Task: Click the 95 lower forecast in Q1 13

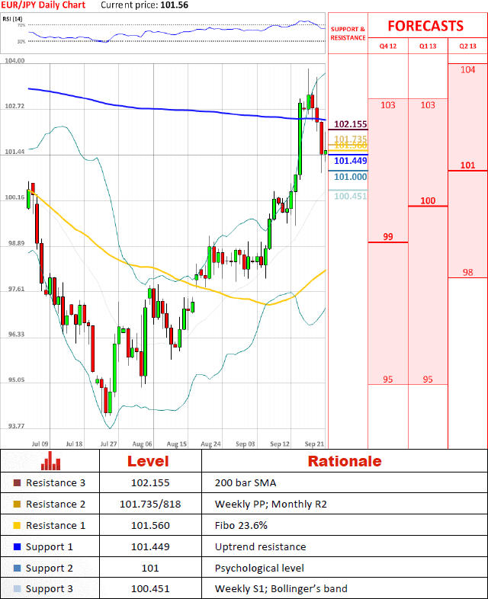Action: (428, 380)
